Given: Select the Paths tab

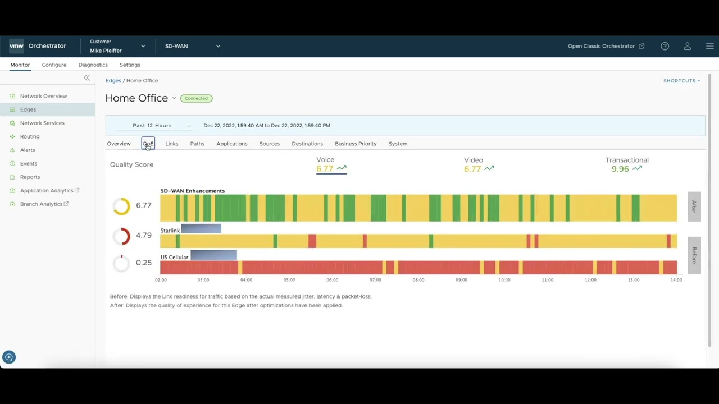Looking at the screenshot, I should click(197, 144).
